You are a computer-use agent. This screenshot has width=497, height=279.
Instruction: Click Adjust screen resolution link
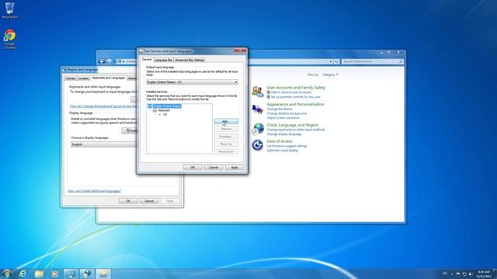[283, 118]
